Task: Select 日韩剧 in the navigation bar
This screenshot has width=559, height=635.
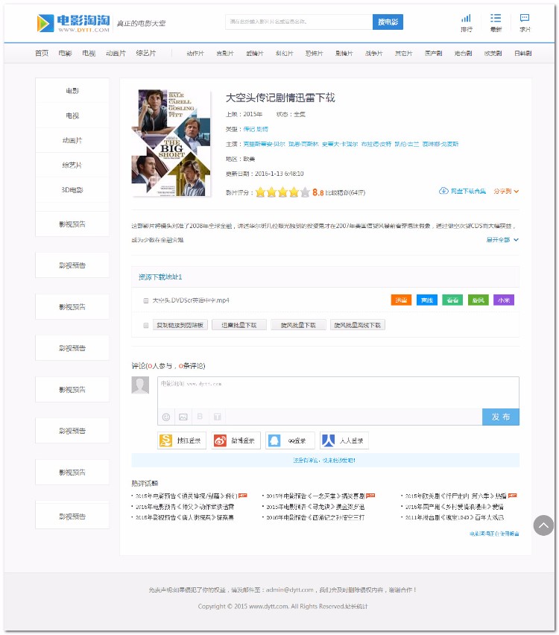Action: (x=523, y=53)
